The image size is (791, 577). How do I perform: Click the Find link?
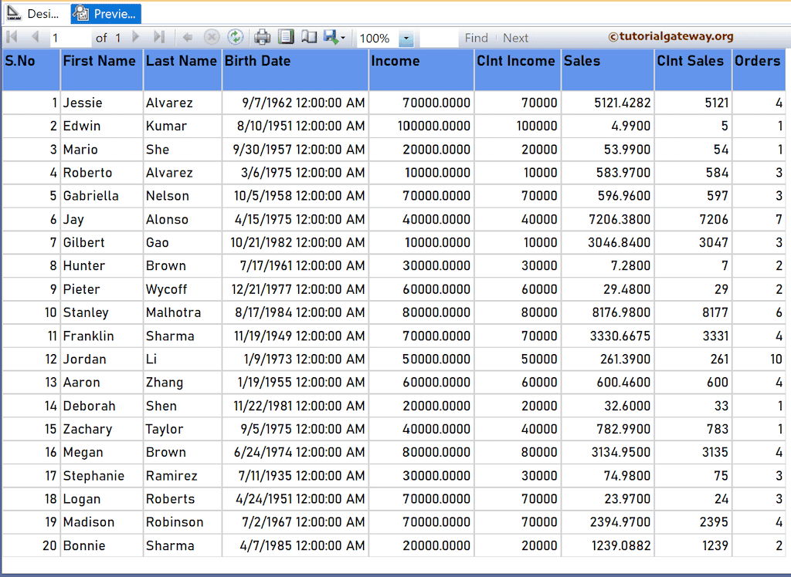pos(476,37)
